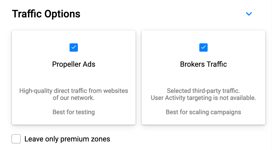Screen dimensions: 272x150
Task: Click the checkmark above the Brokers Traffic title
Action: click(x=203, y=47)
